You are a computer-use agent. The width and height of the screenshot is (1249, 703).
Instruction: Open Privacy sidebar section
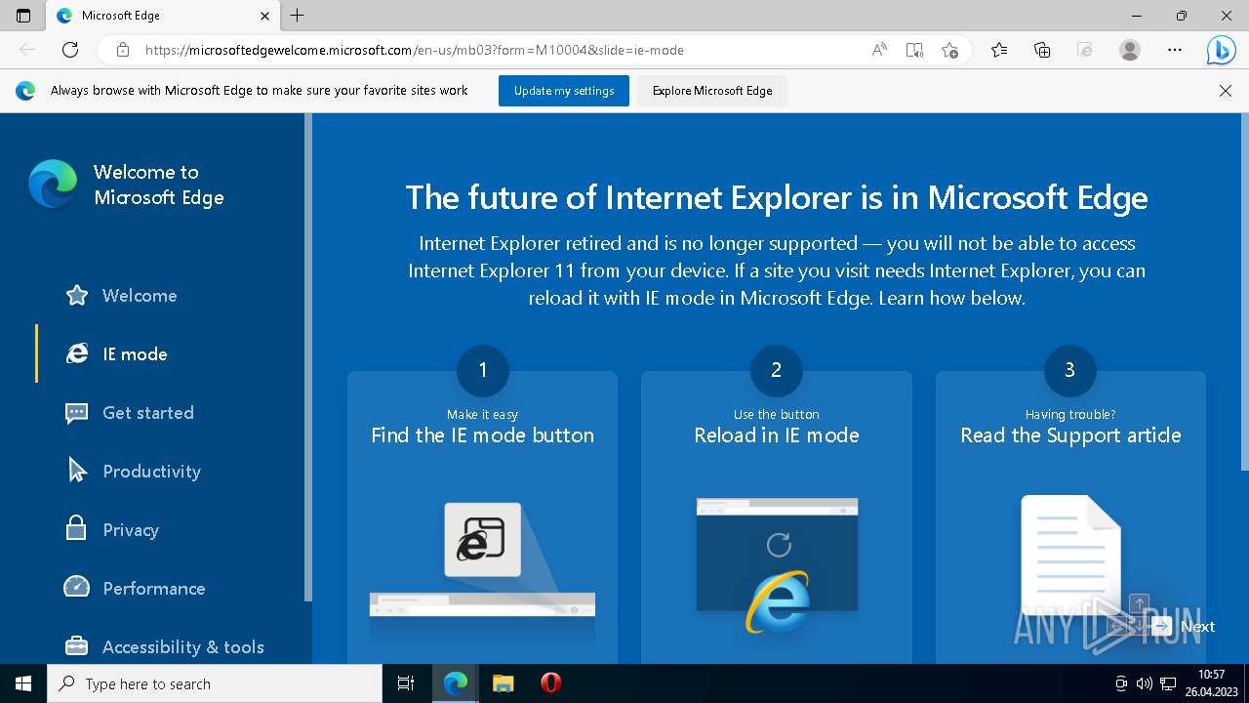(x=130, y=530)
